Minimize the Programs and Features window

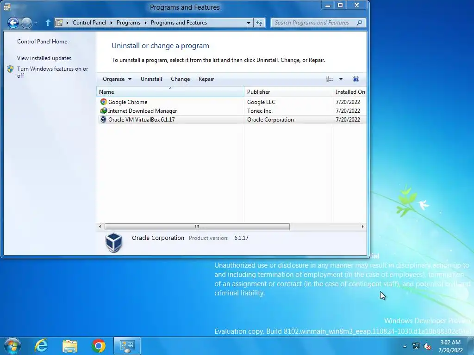[x=327, y=6]
